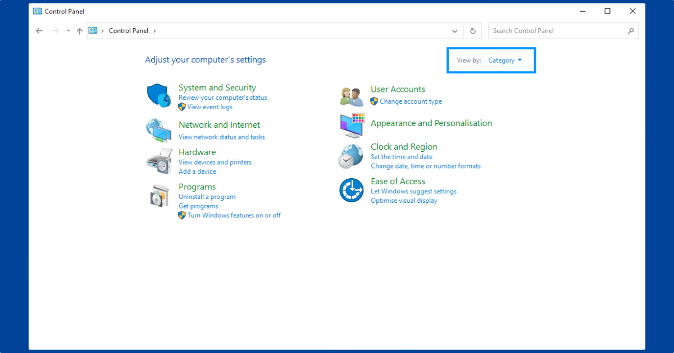Screen dimensions: 674x353
Task: Open the Uninstall a program link
Action: click(x=207, y=197)
